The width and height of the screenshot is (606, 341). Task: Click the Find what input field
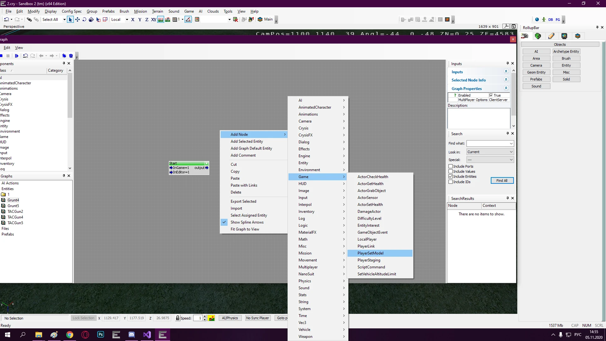488,143
